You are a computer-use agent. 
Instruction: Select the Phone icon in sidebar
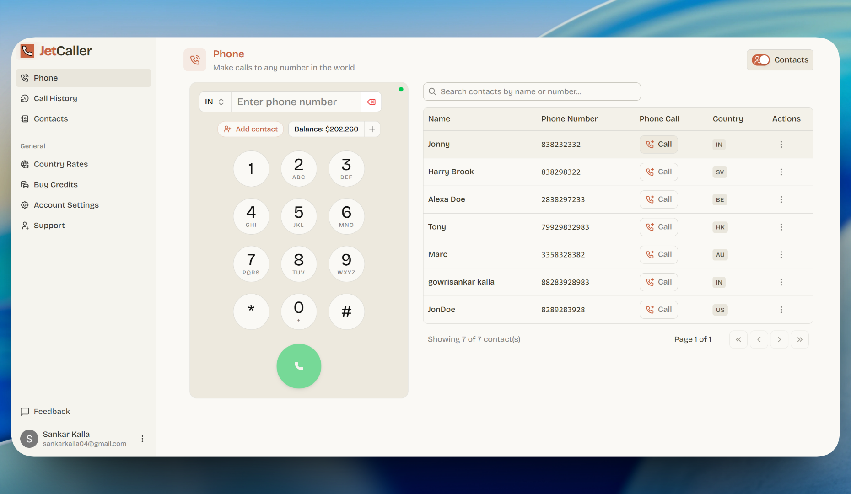pyautogui.click(x=25, y=78)
